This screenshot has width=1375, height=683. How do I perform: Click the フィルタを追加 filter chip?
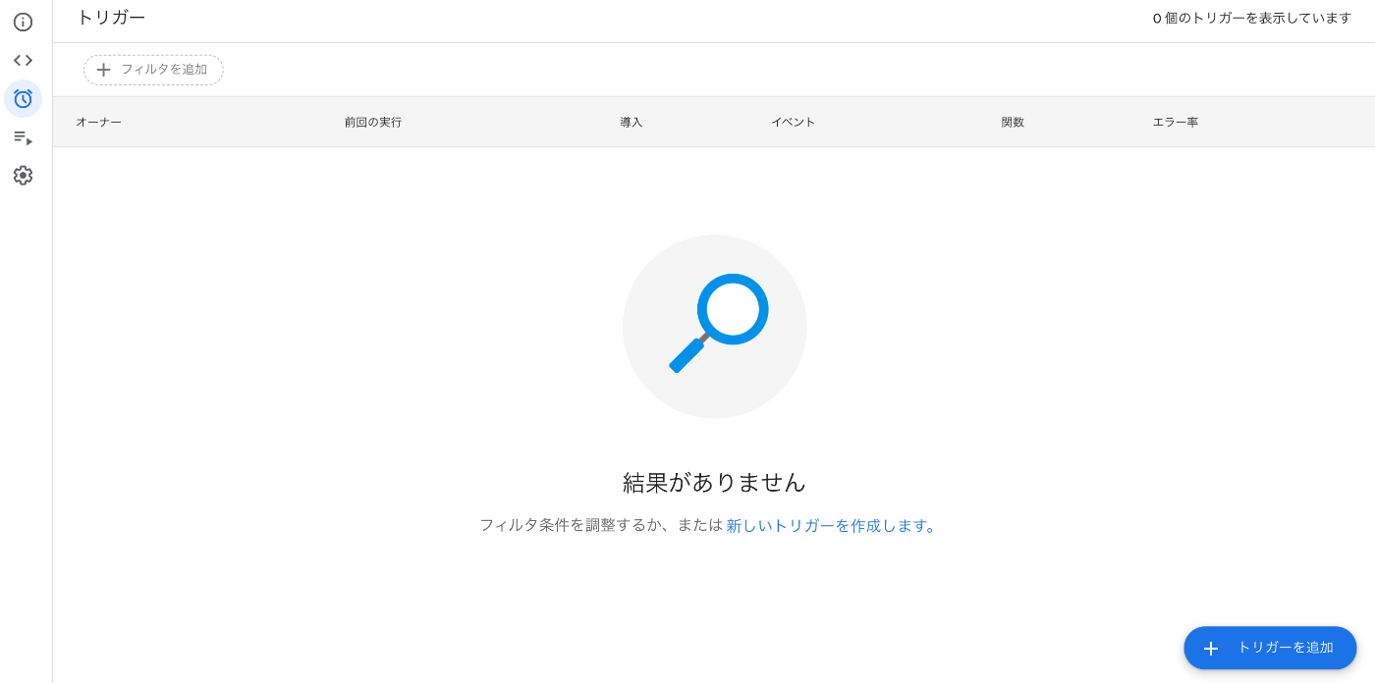click(153, 70)
